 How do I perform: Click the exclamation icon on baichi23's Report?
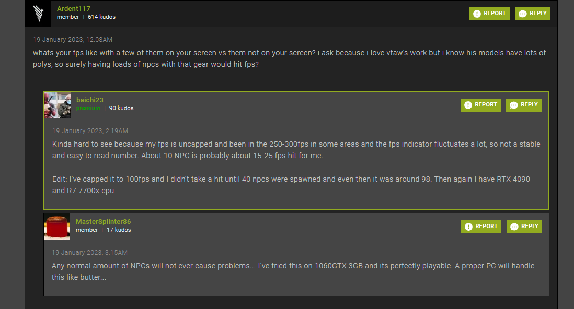468,105
